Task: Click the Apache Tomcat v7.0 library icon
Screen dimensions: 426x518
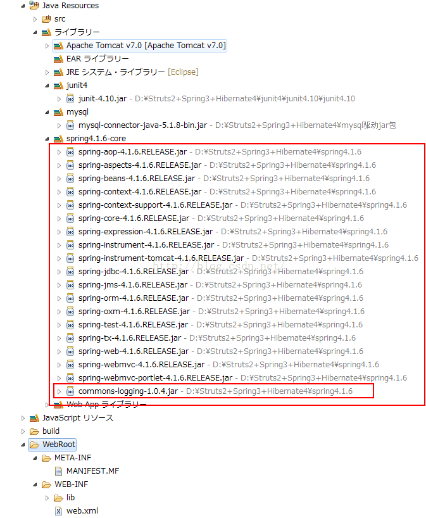Action: (x=58, y=46)
